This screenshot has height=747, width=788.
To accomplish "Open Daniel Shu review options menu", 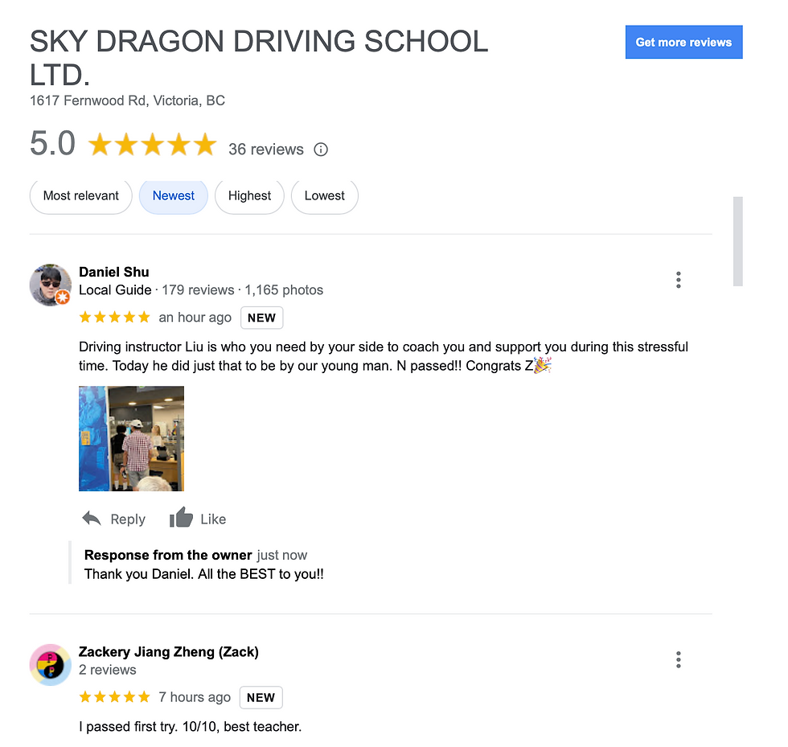I will tap(678, 280).
